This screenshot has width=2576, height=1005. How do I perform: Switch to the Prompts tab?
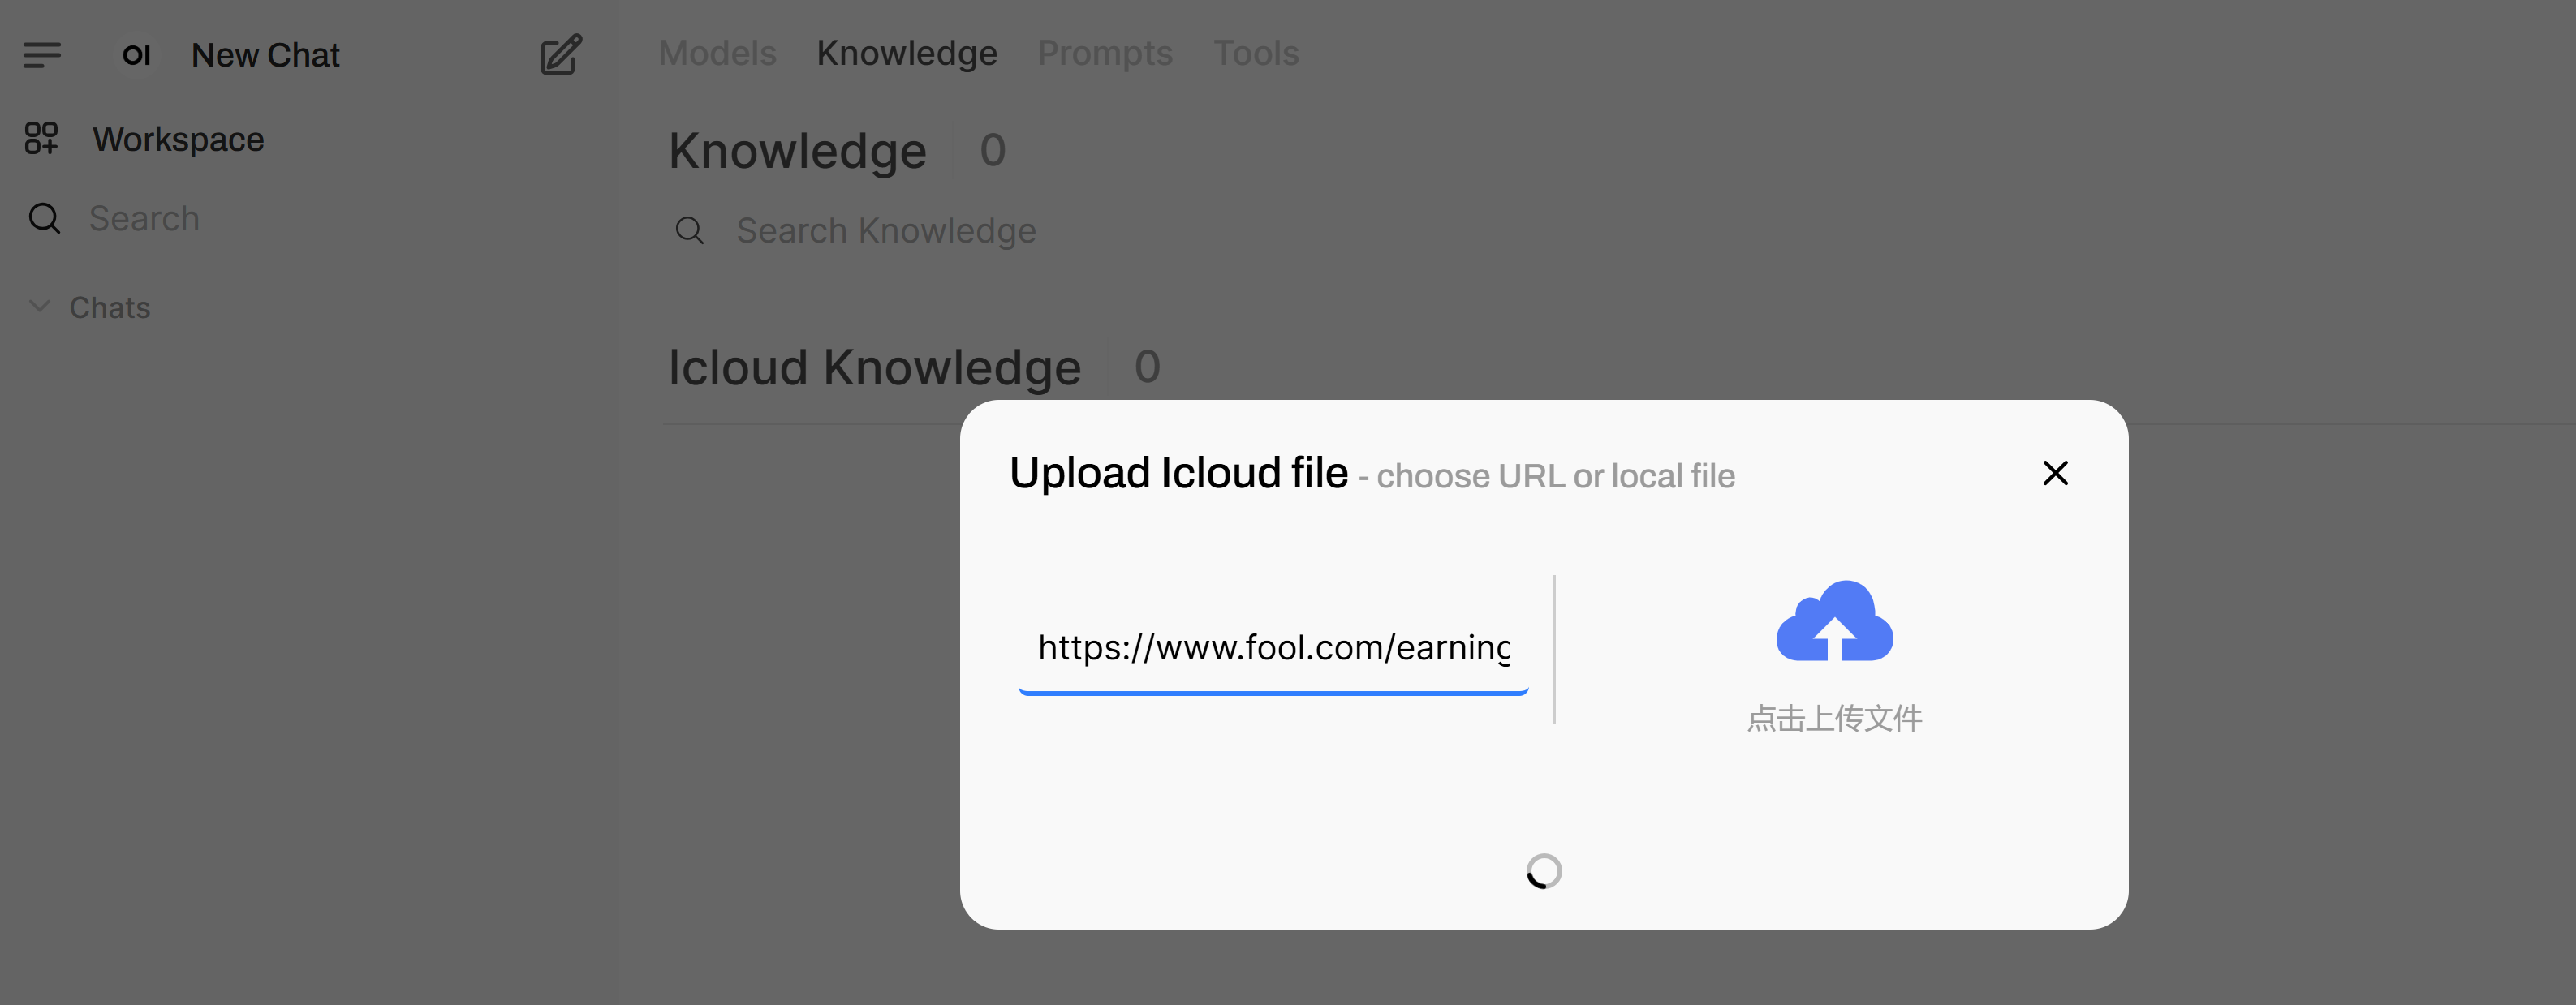1105,53
